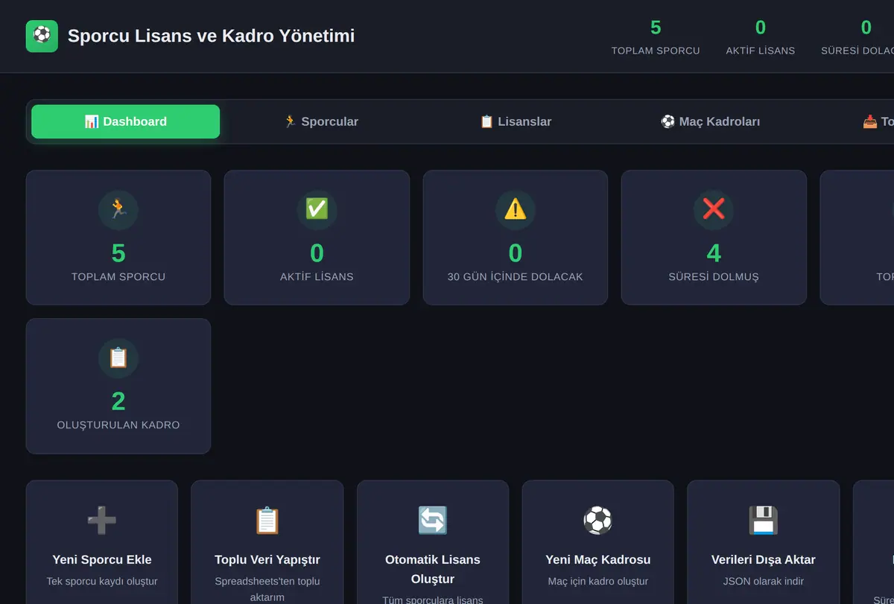The width and height of the screenshot is (894, 604).
Task: Click the number 4 on Süresi Dolmuş card
Action: click(714, 253)
